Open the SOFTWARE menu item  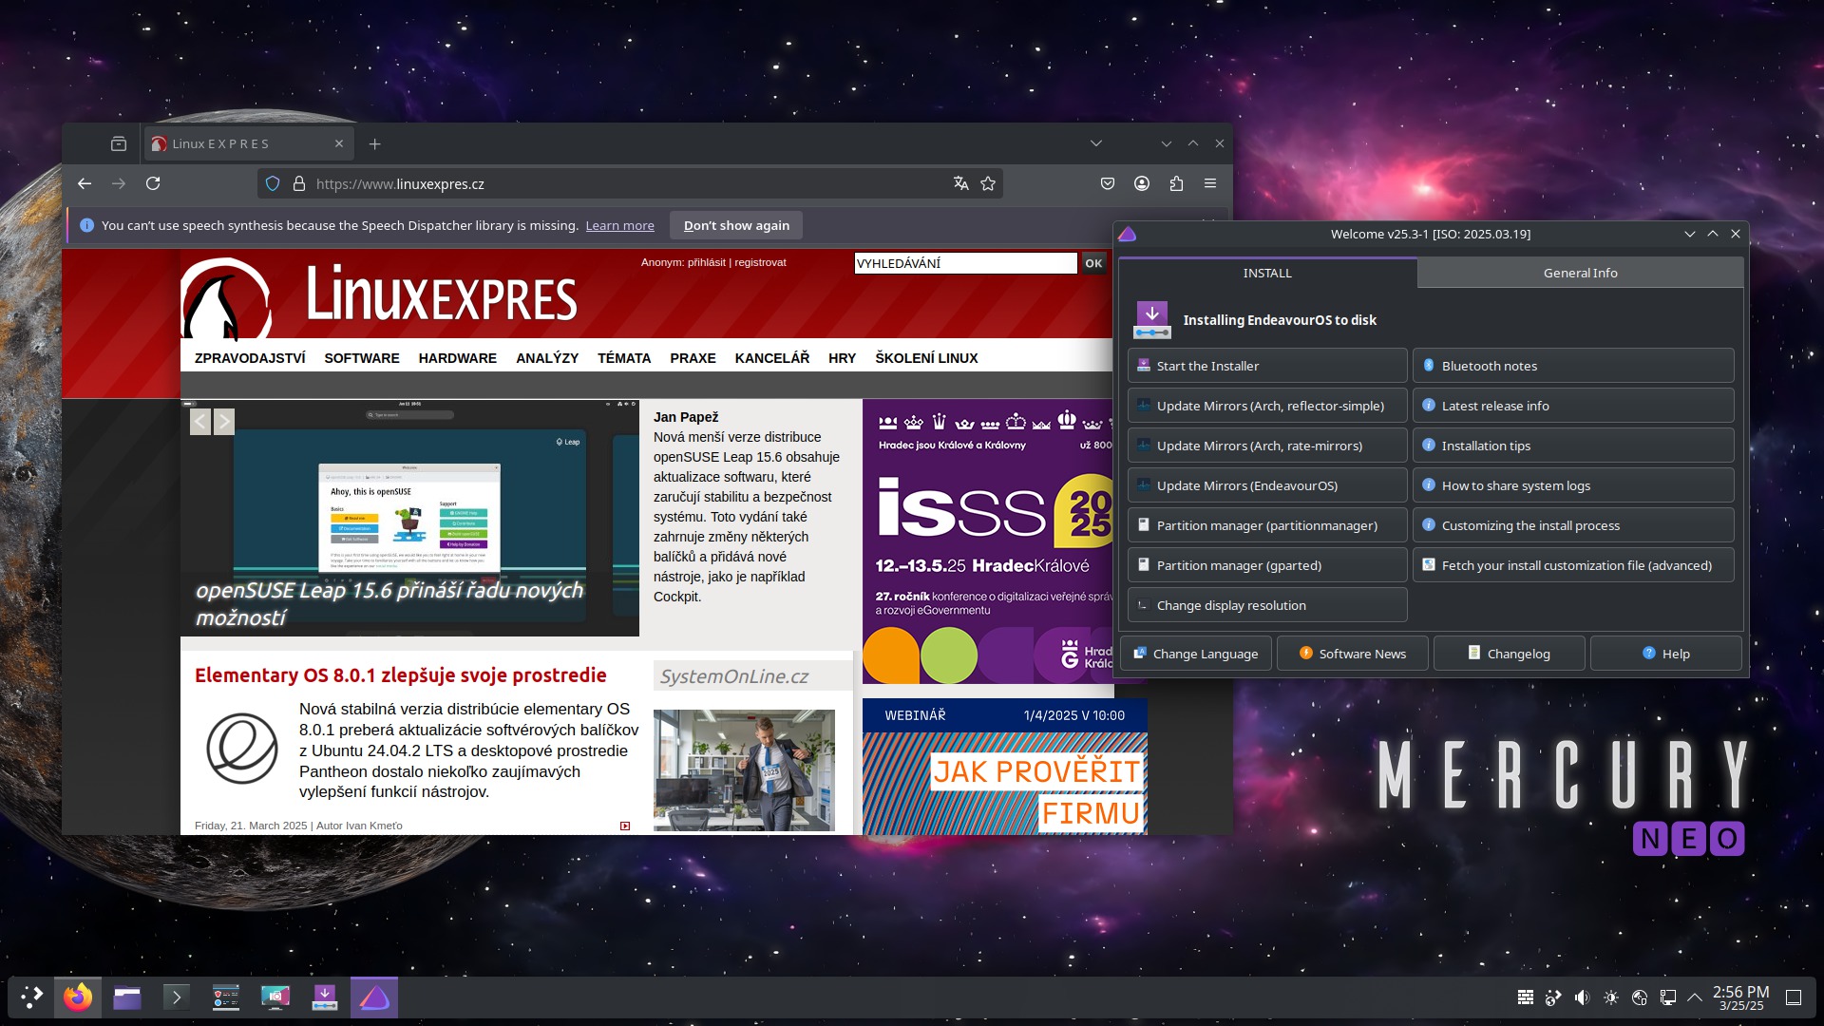362,358
